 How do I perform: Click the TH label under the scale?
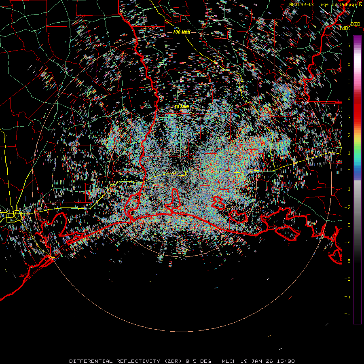[x=347, y=315]
